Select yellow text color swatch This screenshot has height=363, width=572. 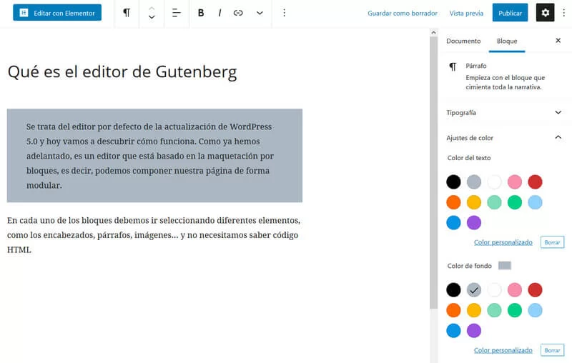coord(474,202)
